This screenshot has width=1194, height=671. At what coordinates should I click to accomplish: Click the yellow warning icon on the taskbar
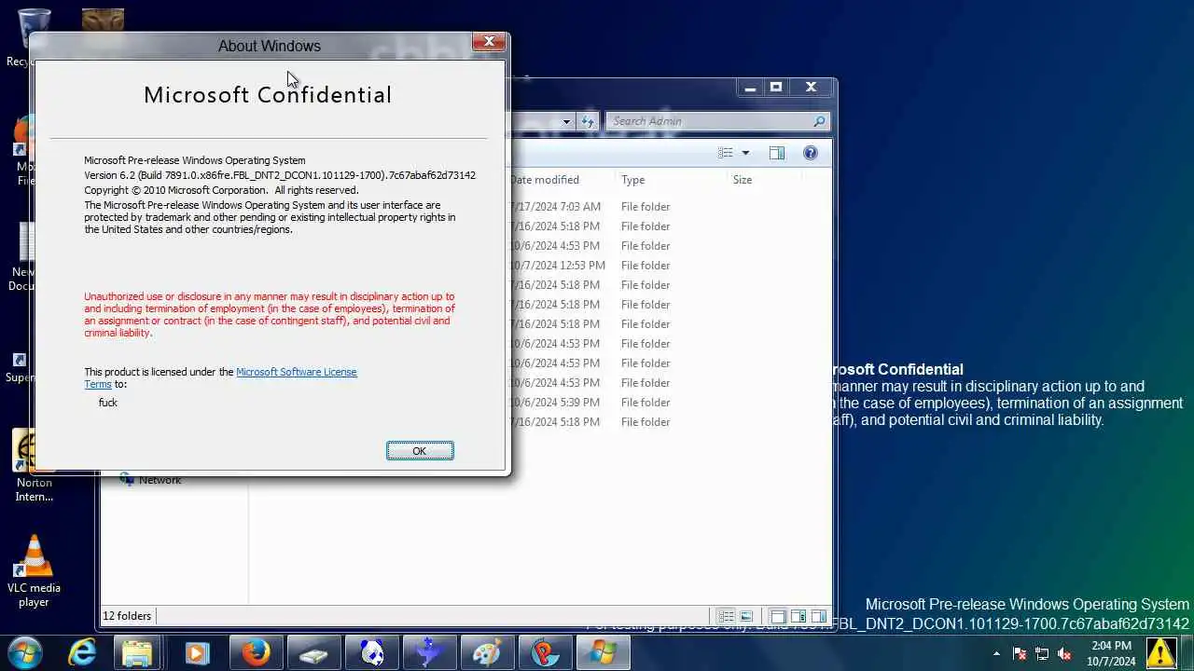(1161, 652)
